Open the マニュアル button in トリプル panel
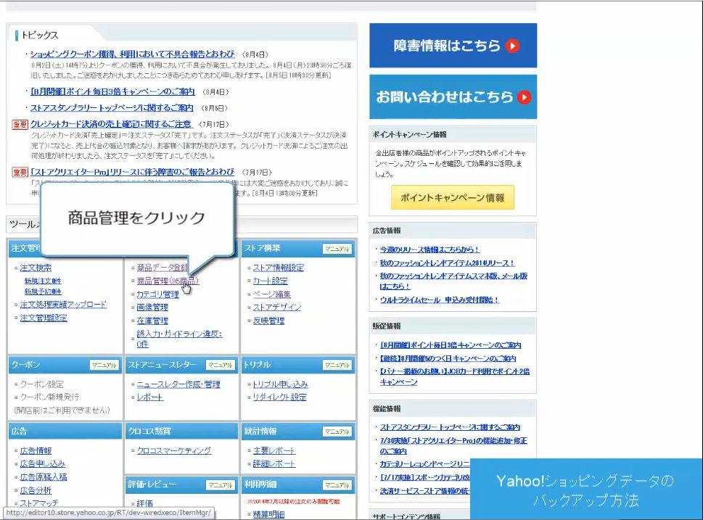This screenshot has width=703, height=520. 337,365
